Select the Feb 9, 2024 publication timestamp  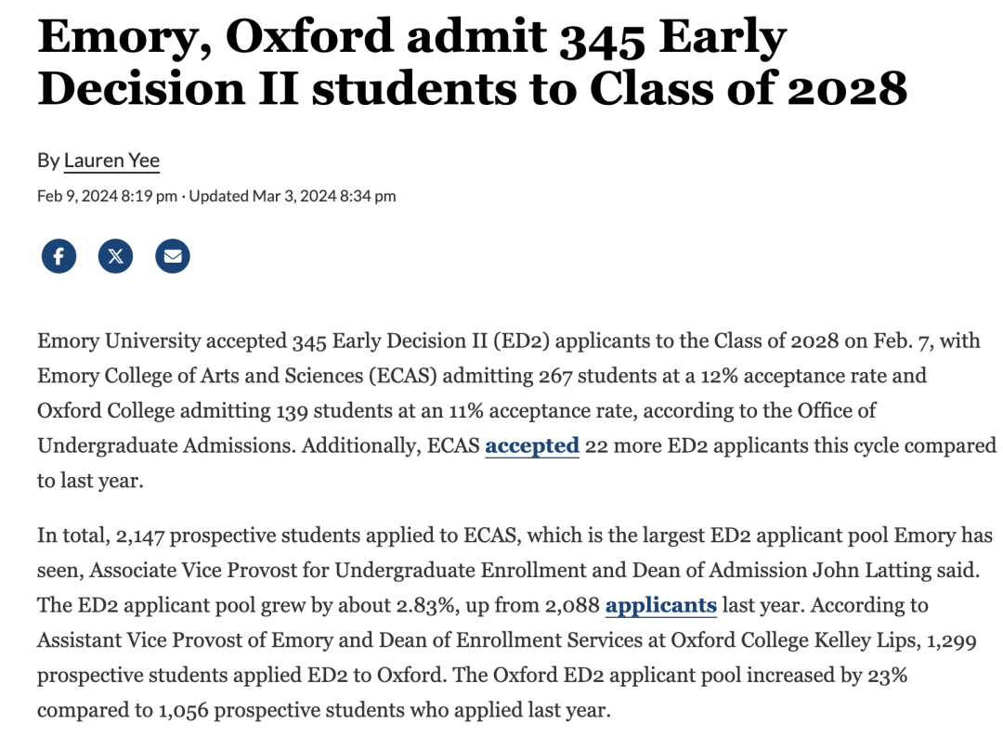tap(107, 196)
